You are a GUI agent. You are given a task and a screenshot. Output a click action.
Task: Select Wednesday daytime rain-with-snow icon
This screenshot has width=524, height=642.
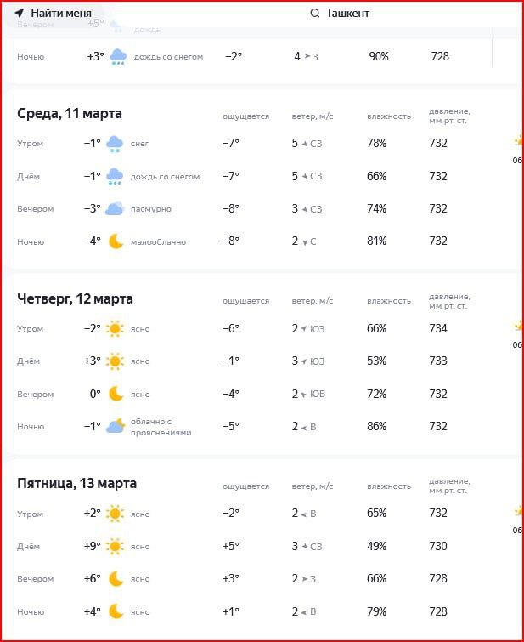116,177
